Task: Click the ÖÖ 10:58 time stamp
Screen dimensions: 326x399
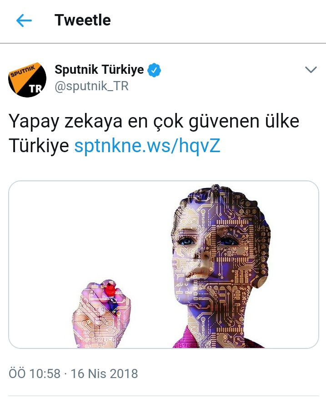Action: pyautogui.click(x=35, y=373)
